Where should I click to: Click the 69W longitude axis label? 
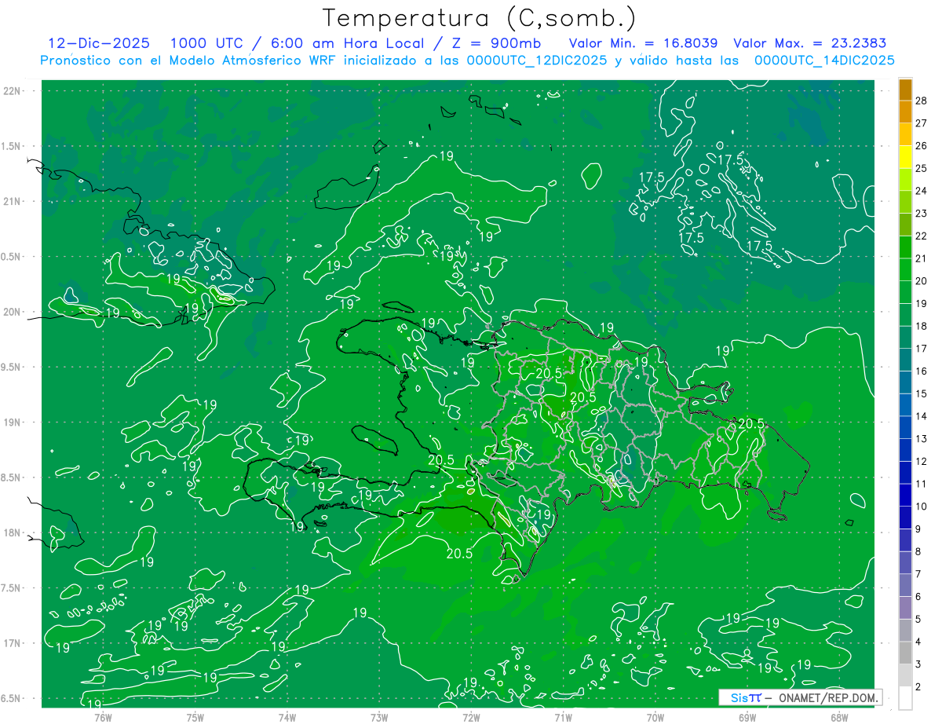(x=747, y=717)
